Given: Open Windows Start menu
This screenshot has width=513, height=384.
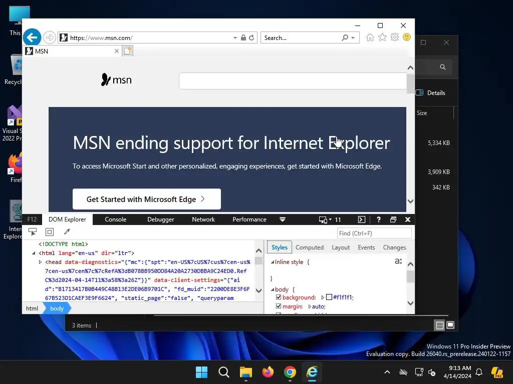Looking at the screenshot, I should pyautogui.click(x=201, y=372).
